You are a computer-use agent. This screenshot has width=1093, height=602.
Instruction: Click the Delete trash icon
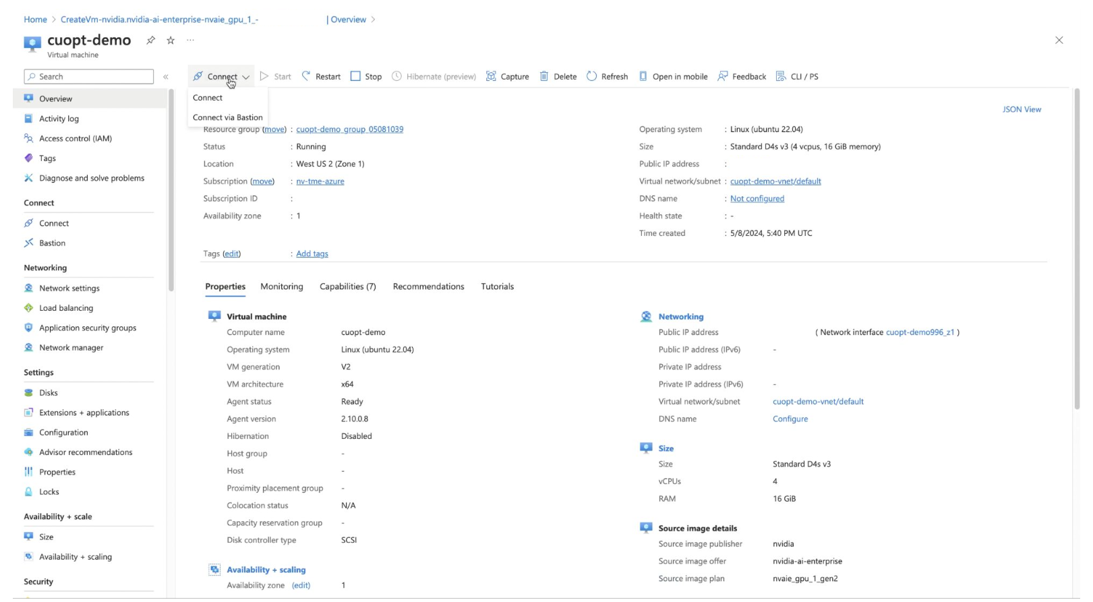coord(544,76)
